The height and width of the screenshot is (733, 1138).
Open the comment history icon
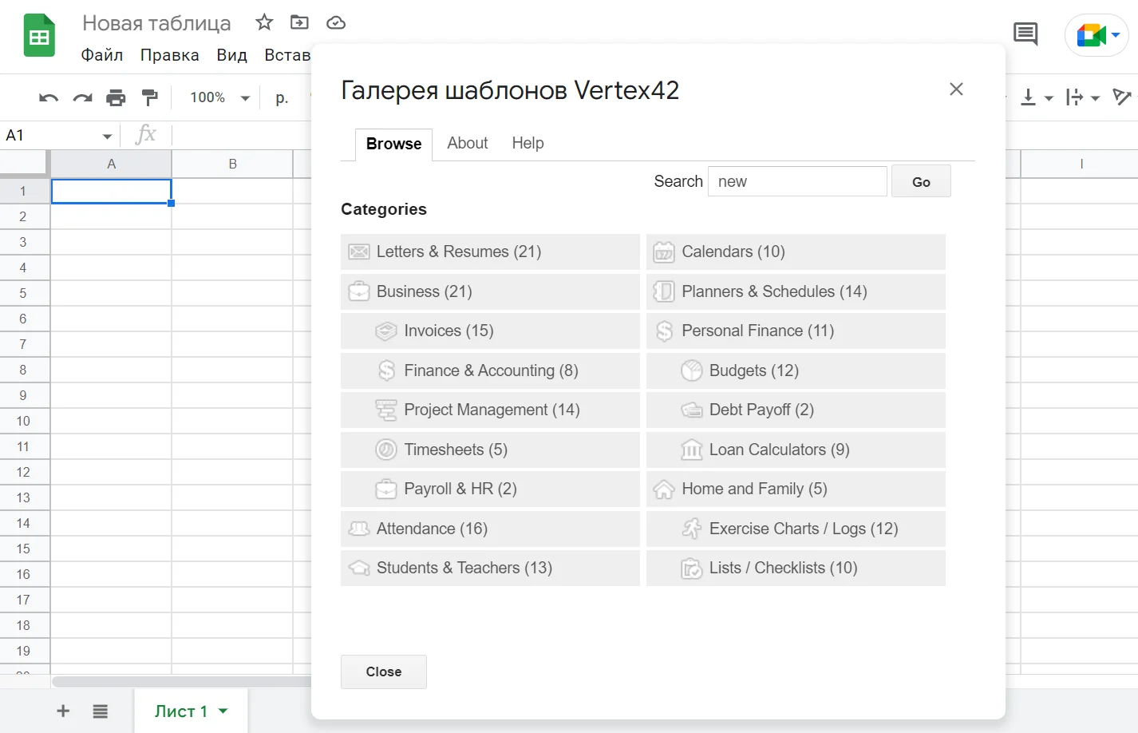(x=1025, y=34)
